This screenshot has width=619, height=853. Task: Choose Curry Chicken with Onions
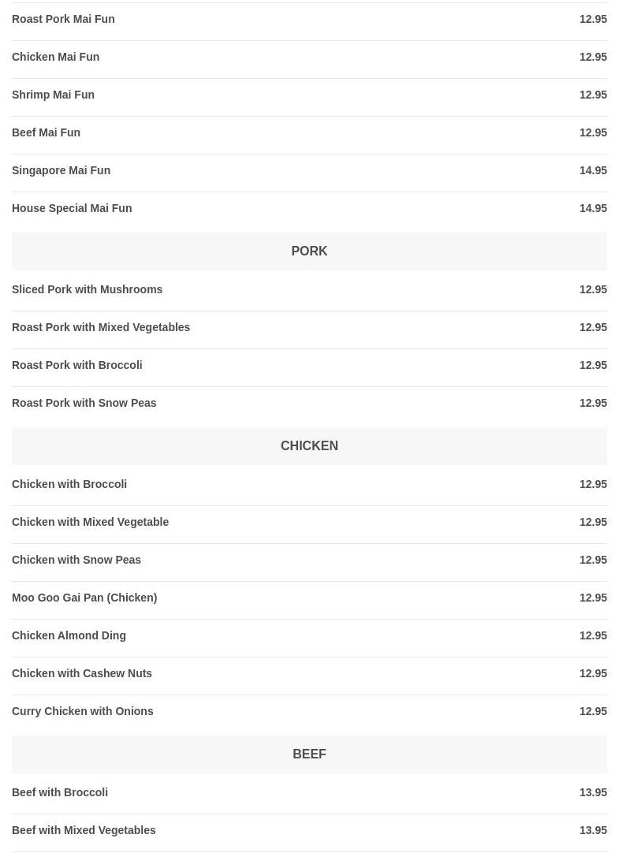[x=83, y=711]
